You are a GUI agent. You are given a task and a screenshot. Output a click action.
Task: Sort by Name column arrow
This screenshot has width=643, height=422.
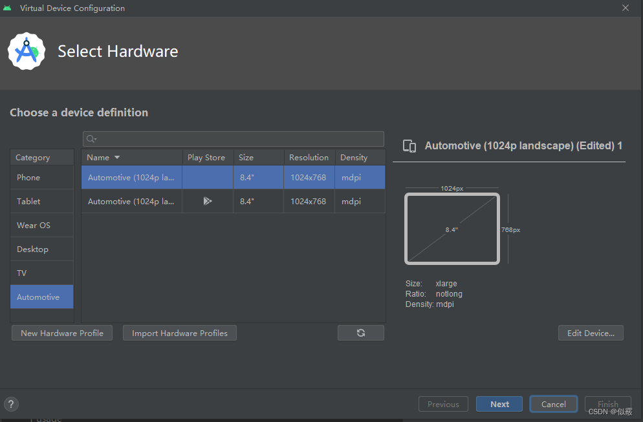[x=117, y=157]
